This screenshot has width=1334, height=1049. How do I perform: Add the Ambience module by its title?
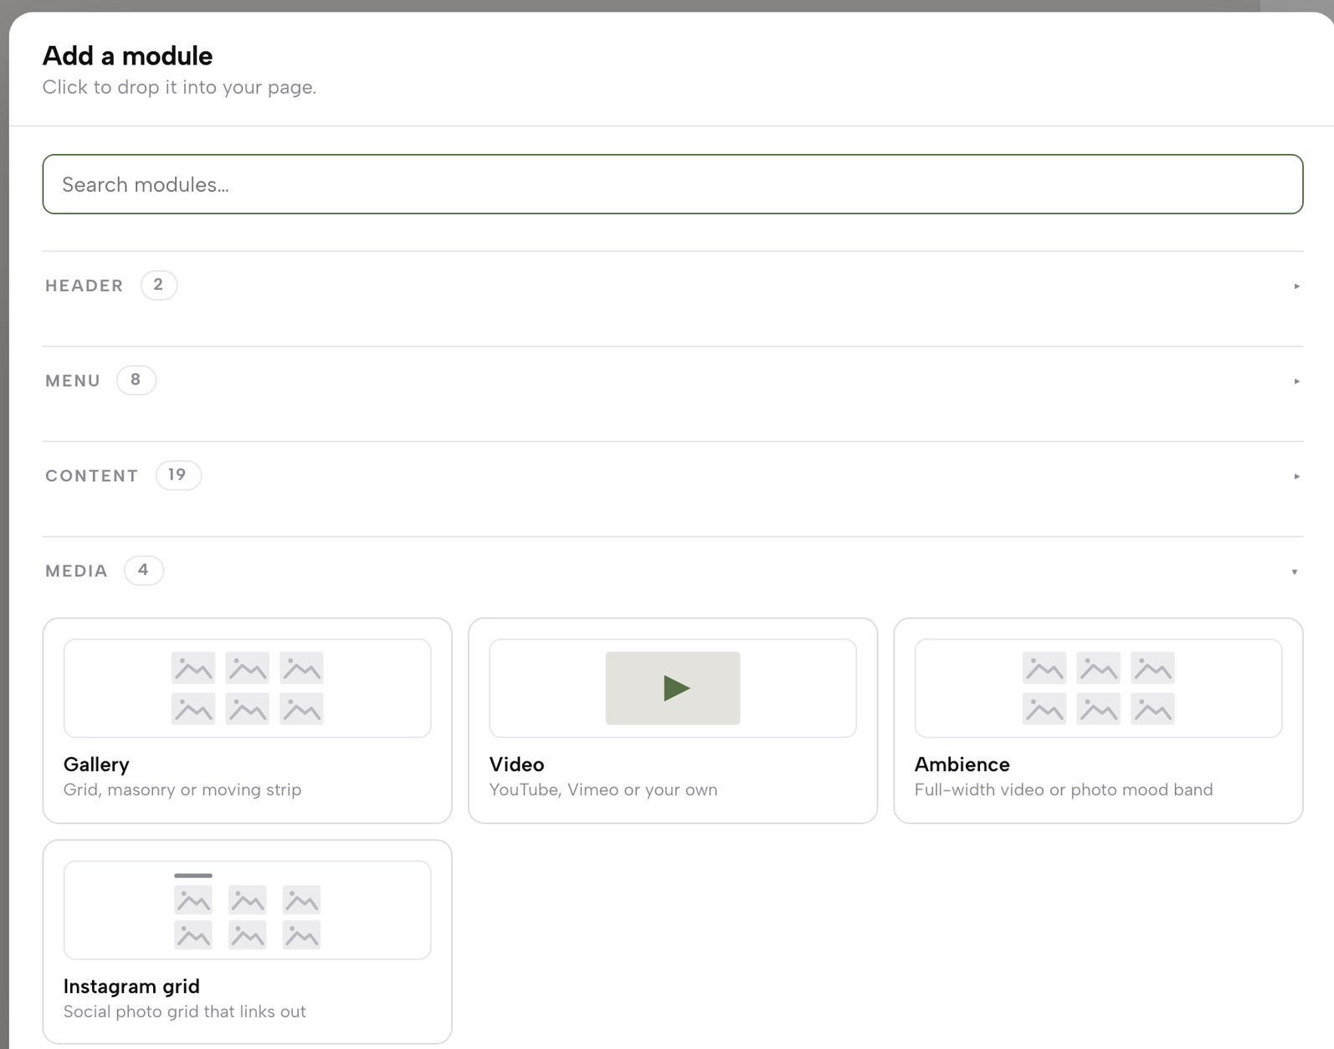[962, 764]
